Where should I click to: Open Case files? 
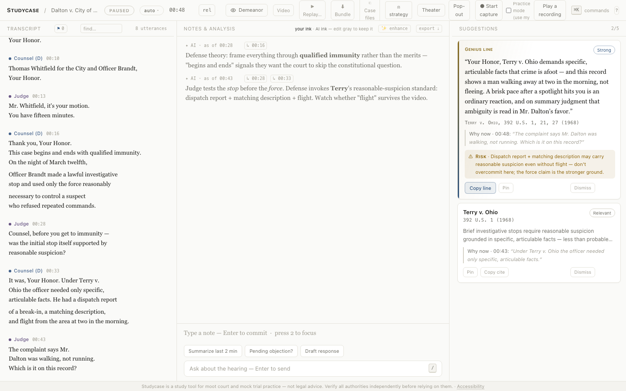370,10
